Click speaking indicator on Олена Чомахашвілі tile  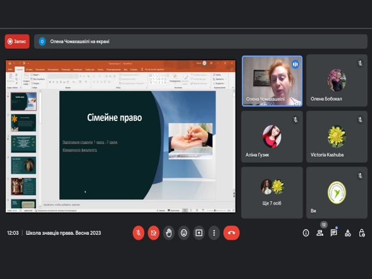[295, 64]
